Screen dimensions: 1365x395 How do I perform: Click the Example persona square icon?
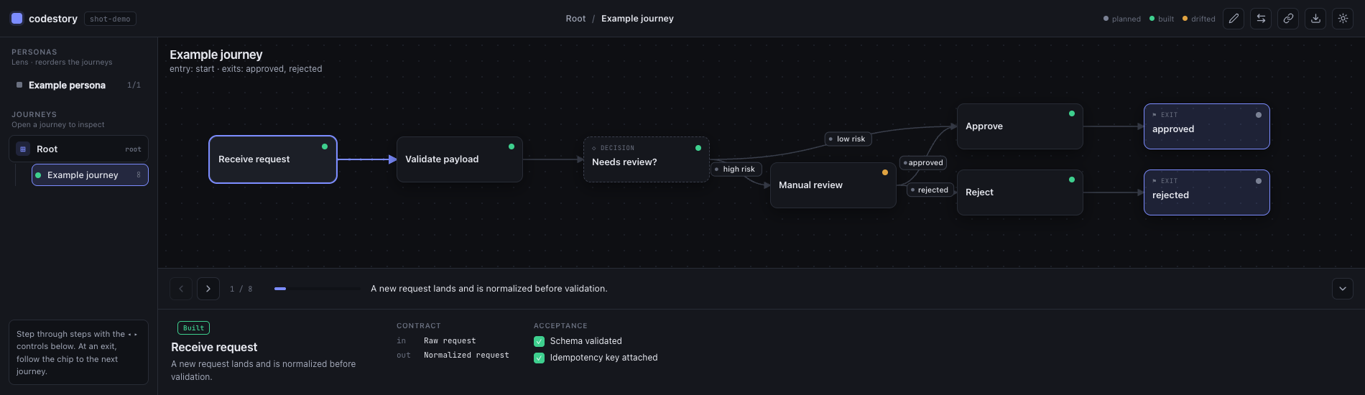pos(19,85)
